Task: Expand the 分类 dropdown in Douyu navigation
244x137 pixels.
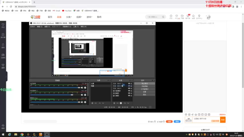Action: coord(69,17)
